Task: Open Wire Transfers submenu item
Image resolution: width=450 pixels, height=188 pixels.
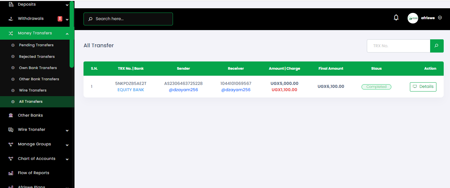Action: pyautogui.click(x=33, y=90)
